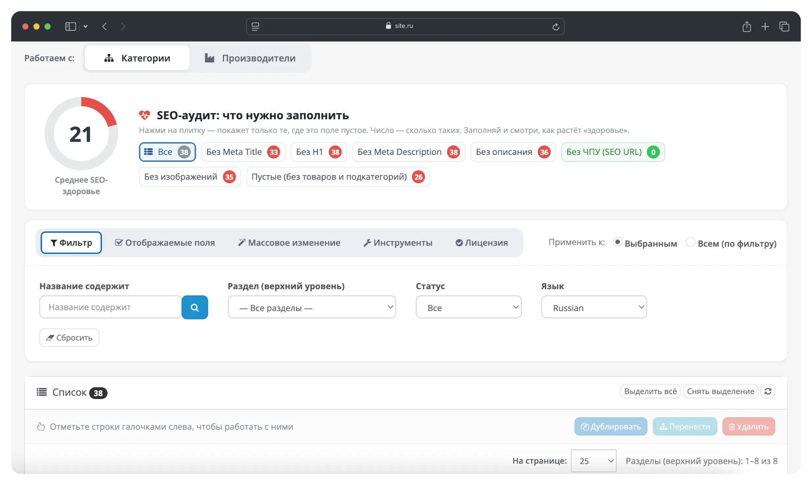Click the site.ru address bar
The image size is (812, 485).
tap(405, 26)
